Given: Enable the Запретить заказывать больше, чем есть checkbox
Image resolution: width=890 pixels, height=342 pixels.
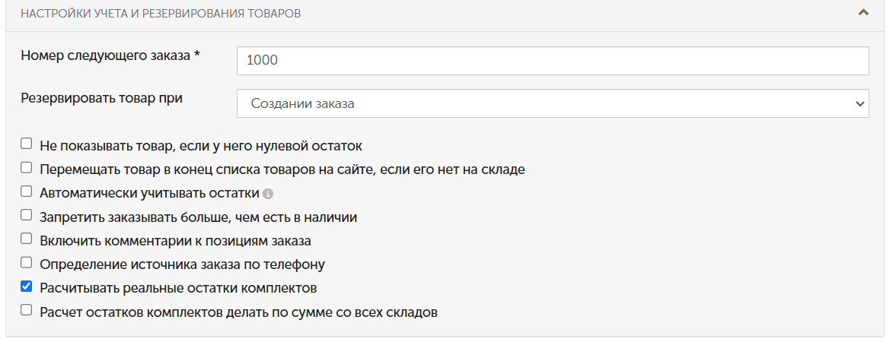Looking at the screenshot, I should click(26, 215).
